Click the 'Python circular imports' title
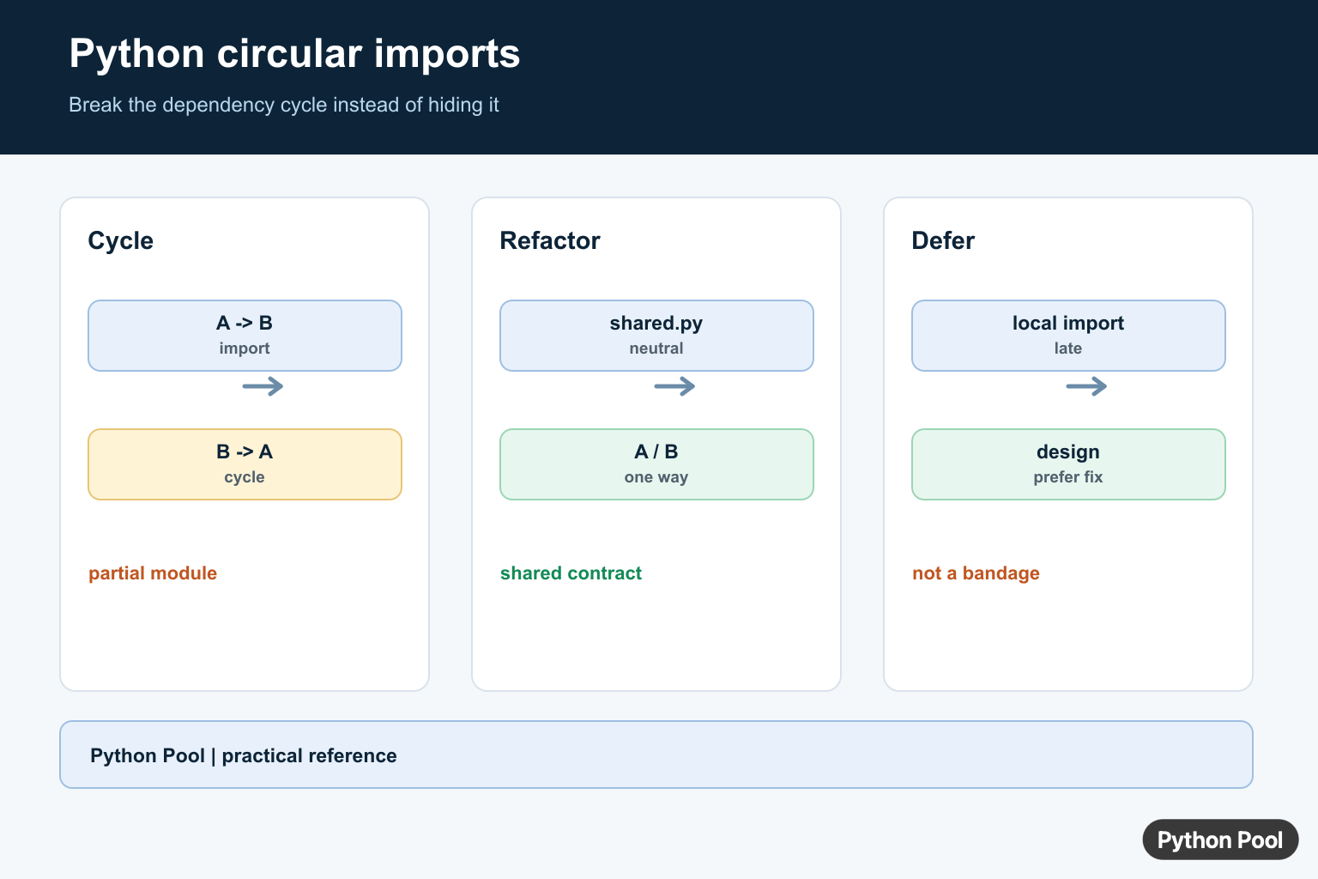The height and width of the screenshot is (879, 1318). tap(294, 54)
